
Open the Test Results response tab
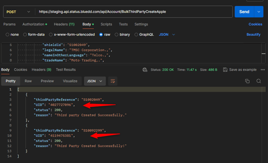pos(66,70)
